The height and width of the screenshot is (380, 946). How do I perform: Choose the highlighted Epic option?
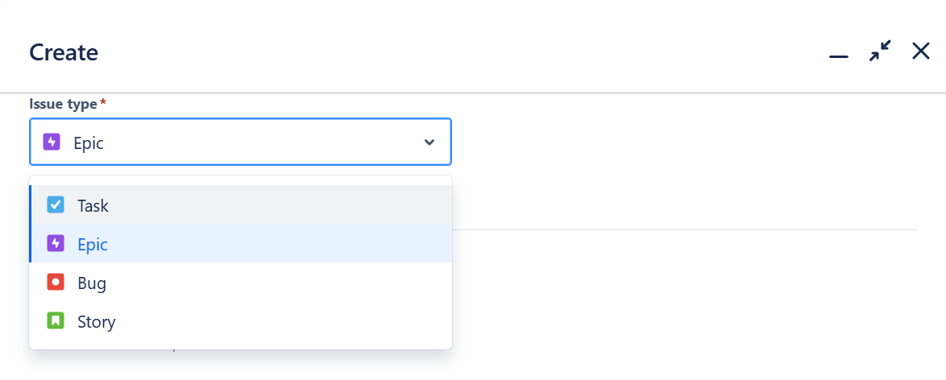click(x=241, y=244)
